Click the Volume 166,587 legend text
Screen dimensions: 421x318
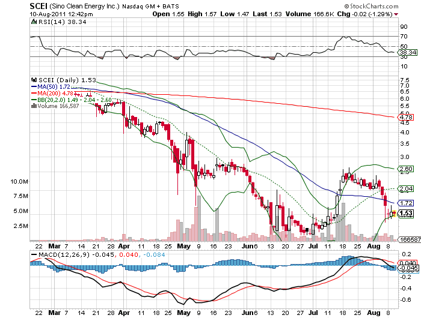(x=58, y=106)
